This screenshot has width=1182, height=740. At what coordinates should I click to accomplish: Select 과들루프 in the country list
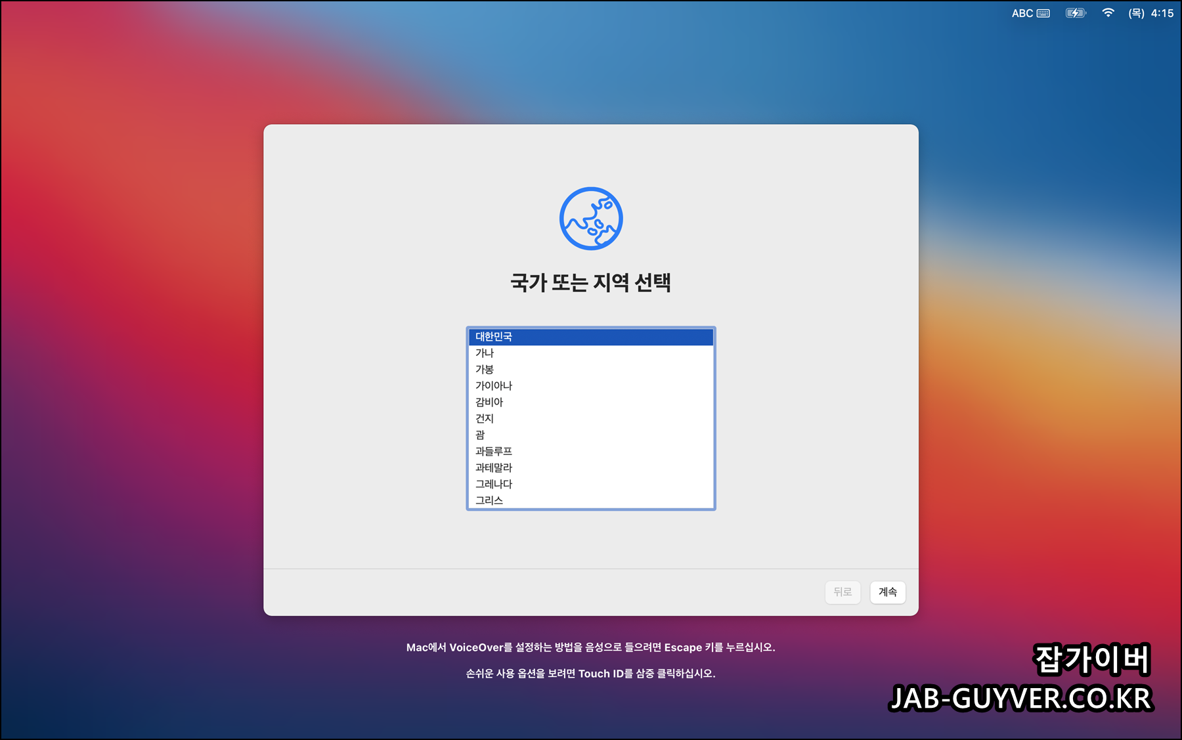coord(591,452)
